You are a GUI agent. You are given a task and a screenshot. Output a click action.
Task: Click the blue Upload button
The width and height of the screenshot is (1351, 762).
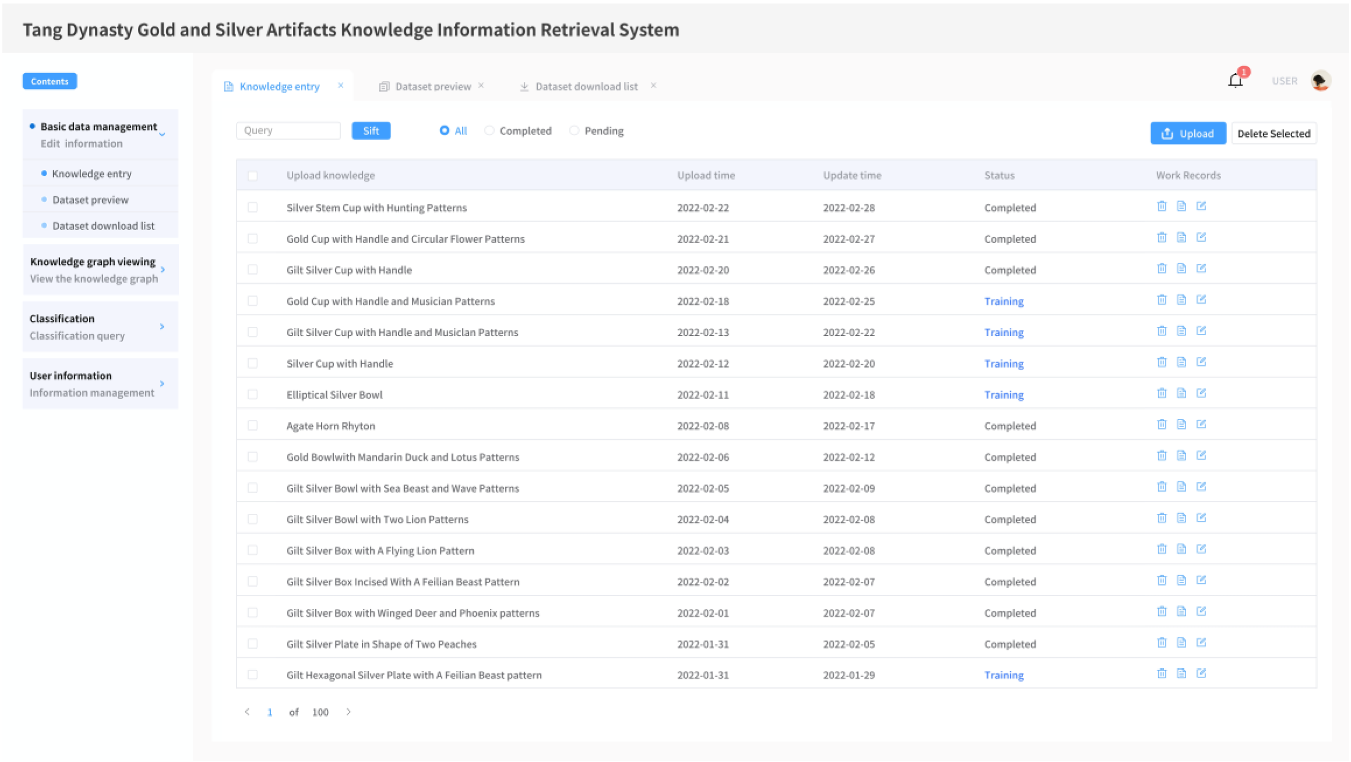pyautogui.click(x=1187, y=133)
